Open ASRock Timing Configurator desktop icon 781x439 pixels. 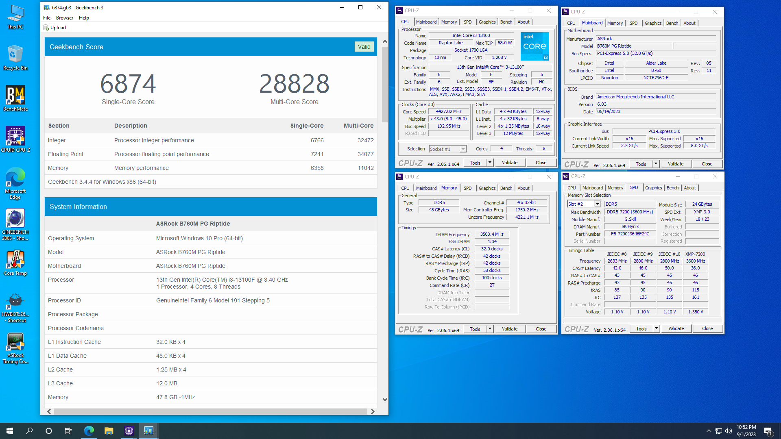[x=15, y=348]
